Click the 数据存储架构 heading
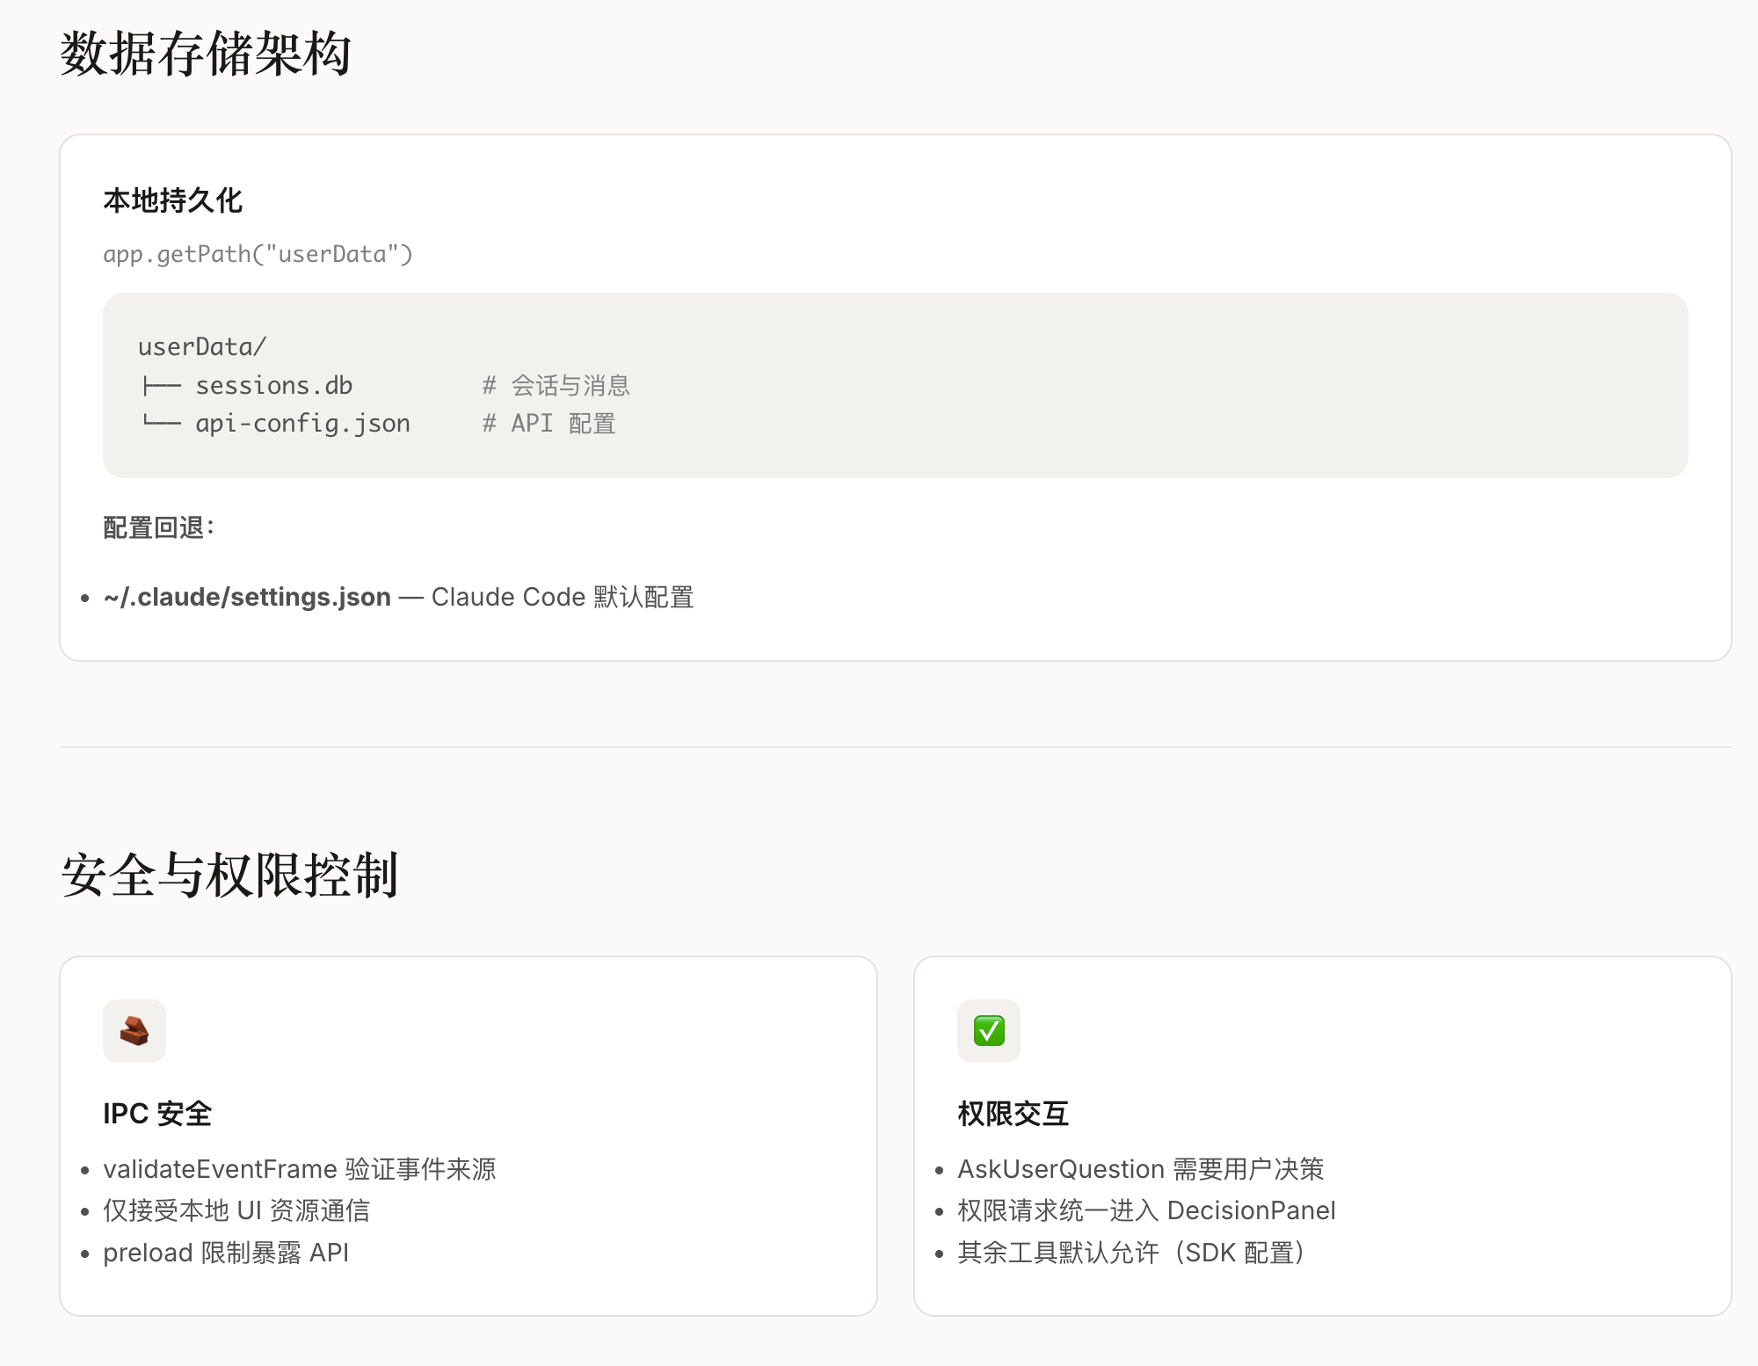The image size is (1758, 1366). click(x=206, y=54)
